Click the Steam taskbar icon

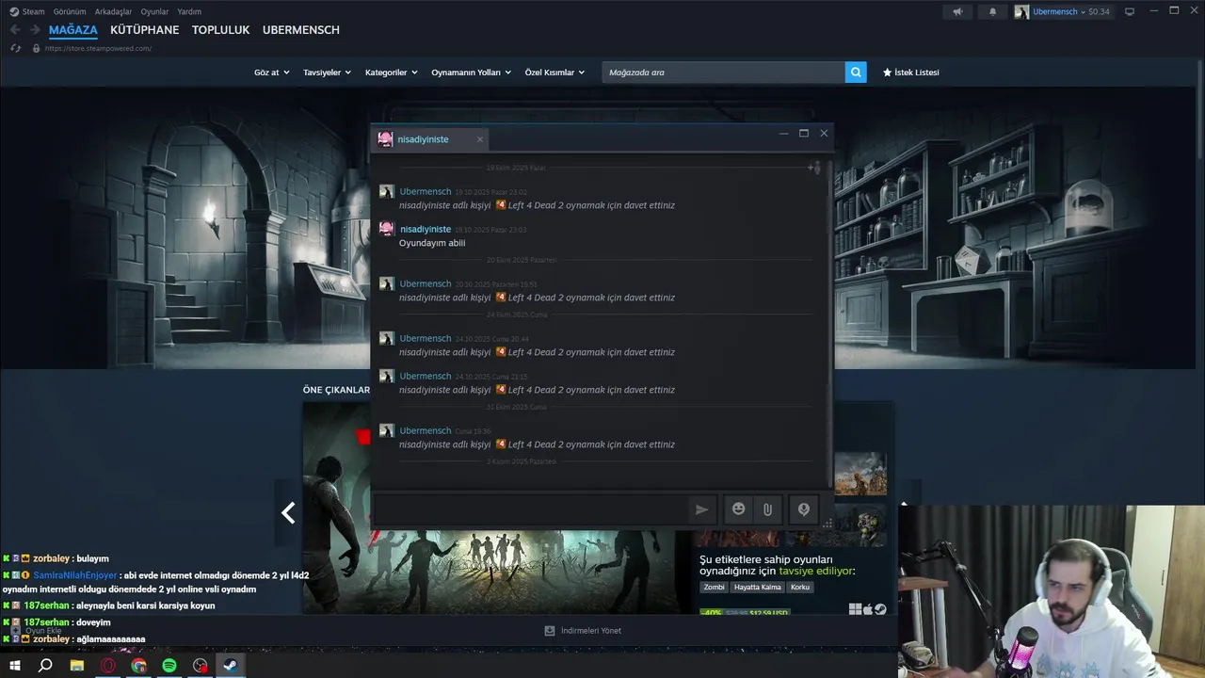pyautogui.click(x=230, y=666)
